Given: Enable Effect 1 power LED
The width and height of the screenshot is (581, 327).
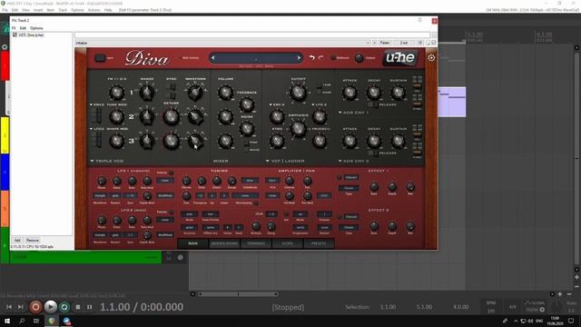Looking at the screenshot, I should (339, 178).
